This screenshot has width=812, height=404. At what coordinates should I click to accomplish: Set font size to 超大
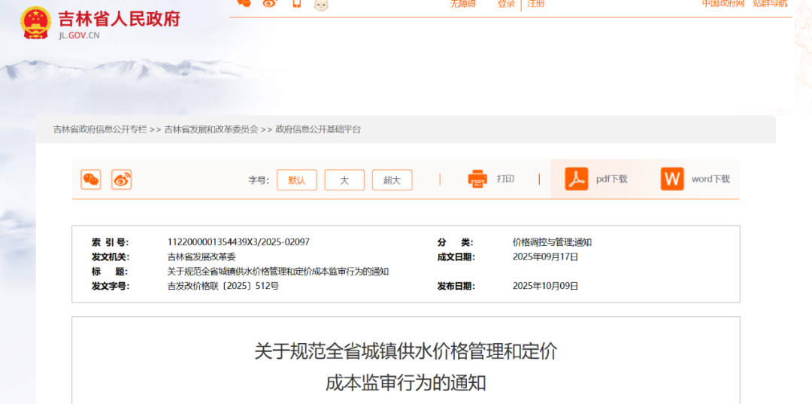pyautogui.click(x=392, y=180)
